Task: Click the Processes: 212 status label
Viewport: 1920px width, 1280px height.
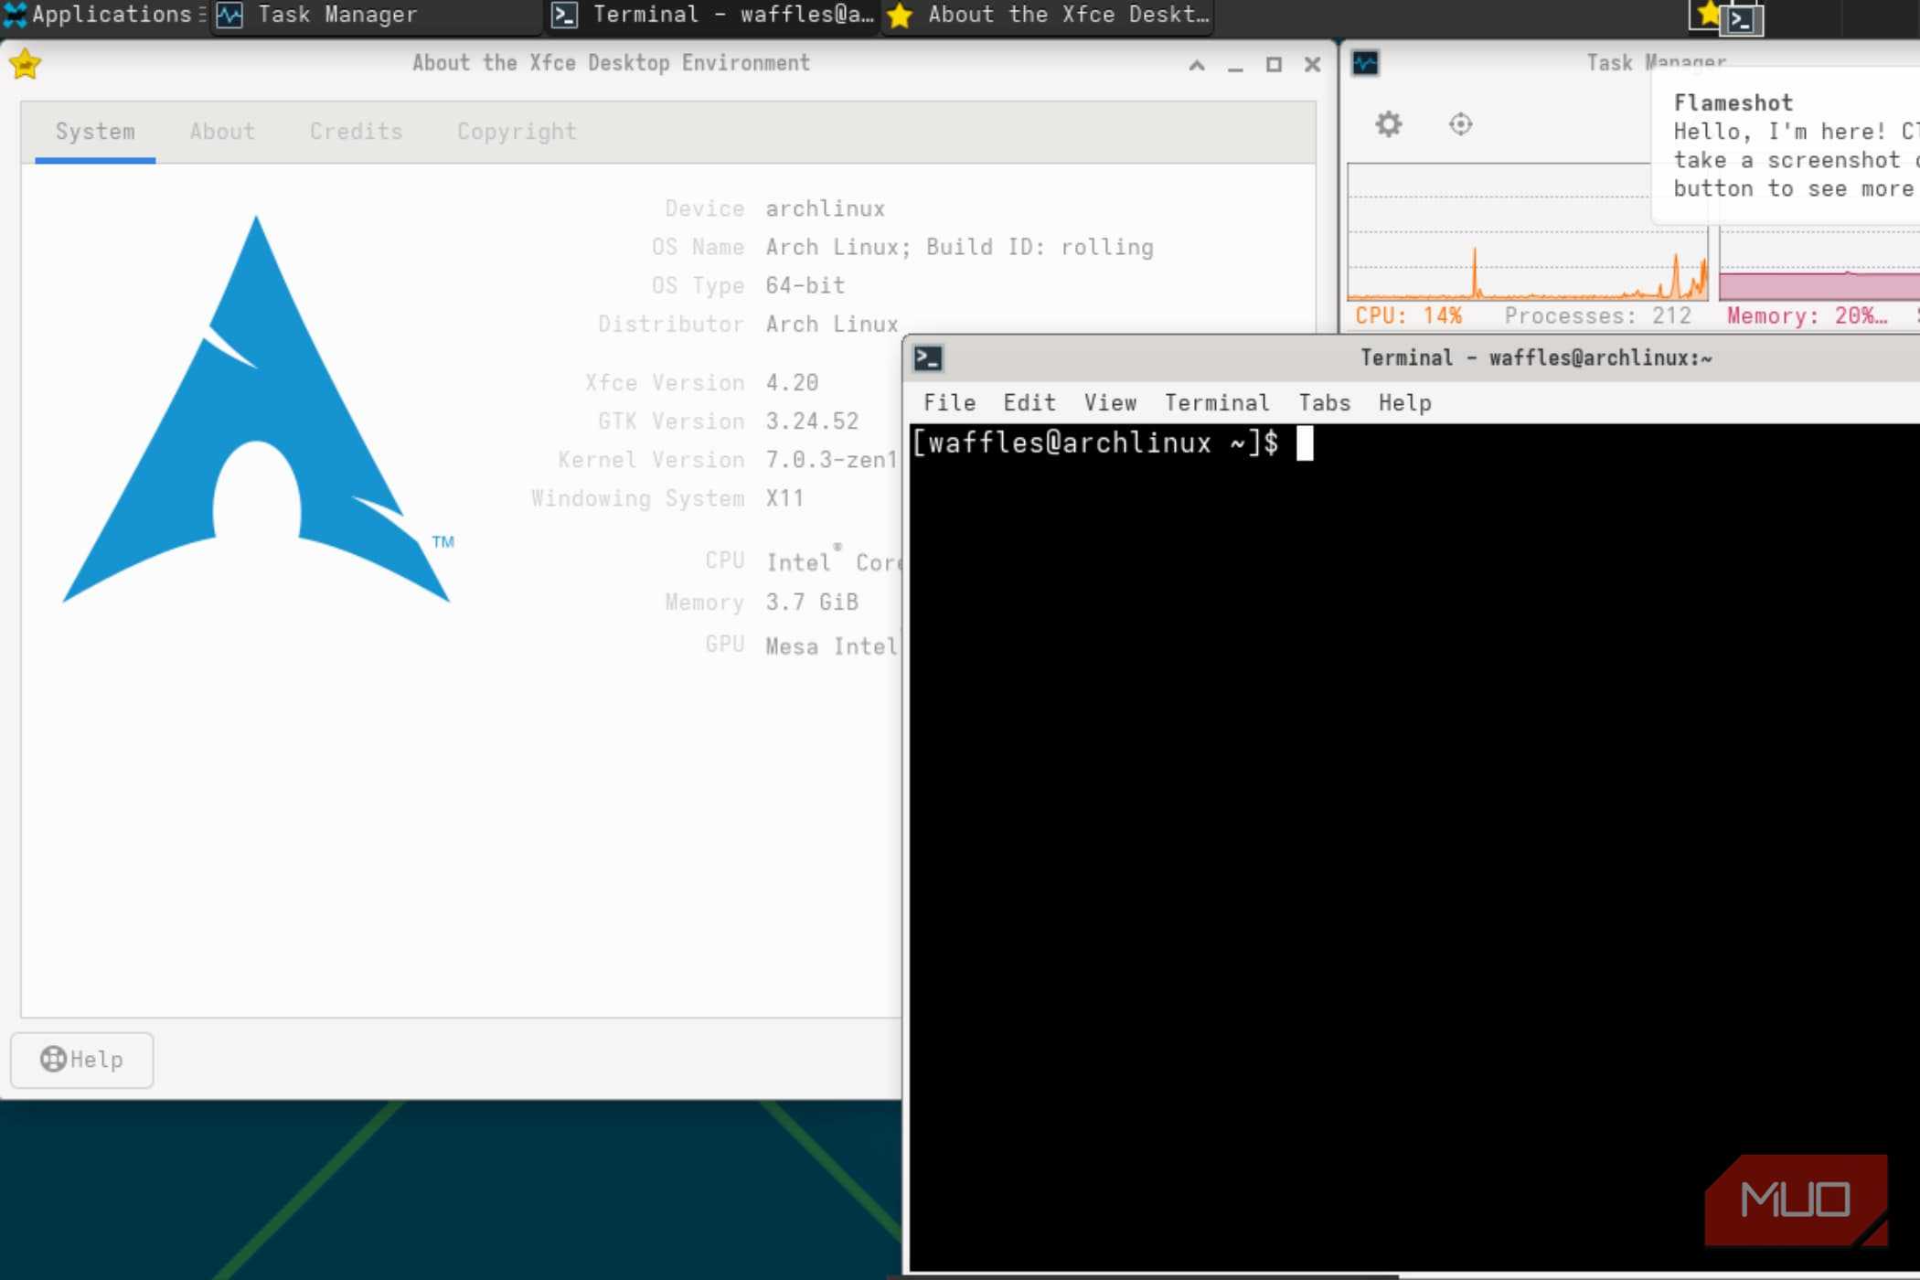Action: (x=1597, y=316)
